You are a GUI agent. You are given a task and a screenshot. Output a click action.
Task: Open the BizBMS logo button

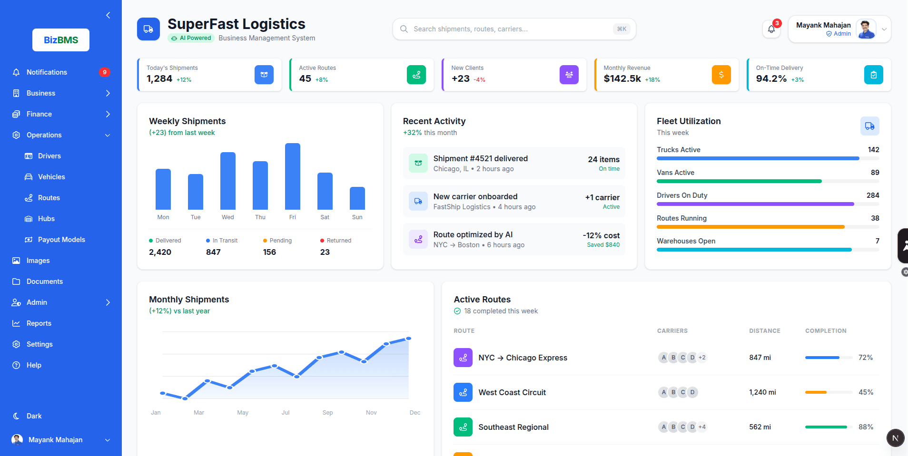click(x=60, y=39)
